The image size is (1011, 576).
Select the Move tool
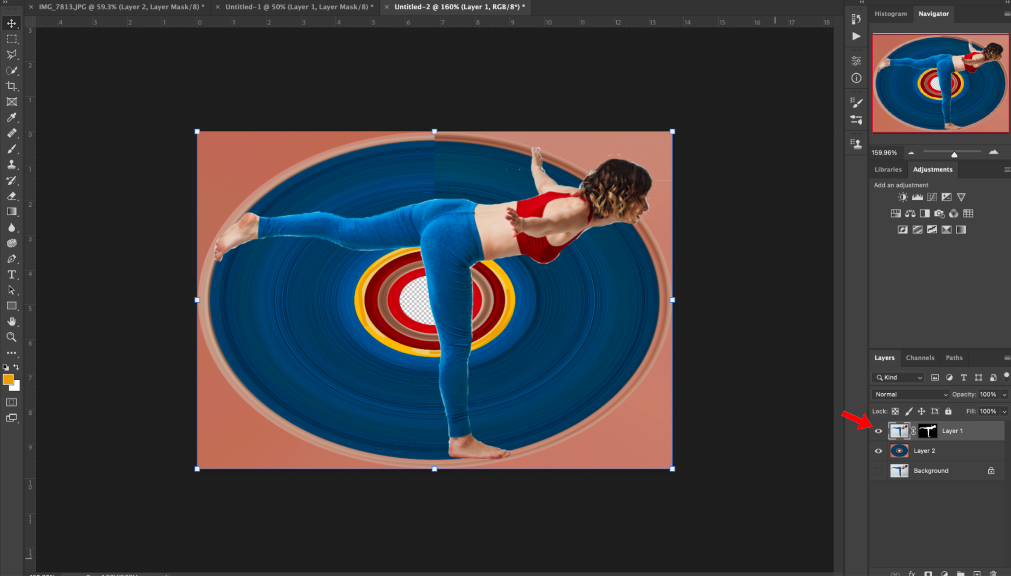pyautogui.click(x=11, y=24)
